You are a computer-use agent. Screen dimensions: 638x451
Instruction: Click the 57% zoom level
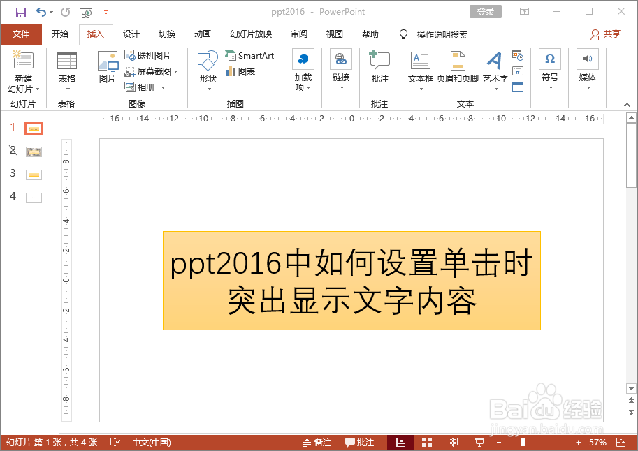(x=597, y=443)
